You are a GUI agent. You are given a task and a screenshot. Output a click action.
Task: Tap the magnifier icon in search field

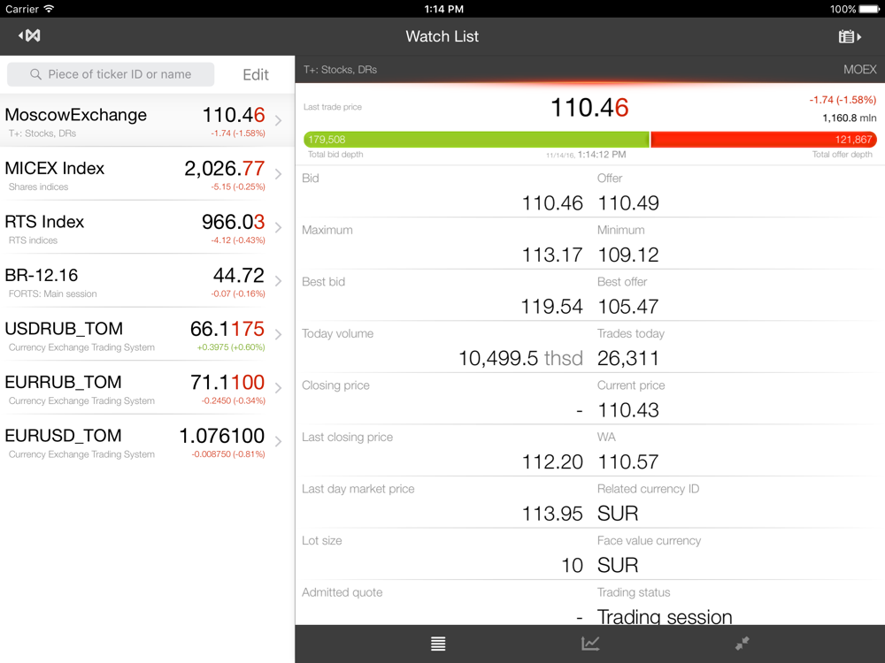[35, 74]
